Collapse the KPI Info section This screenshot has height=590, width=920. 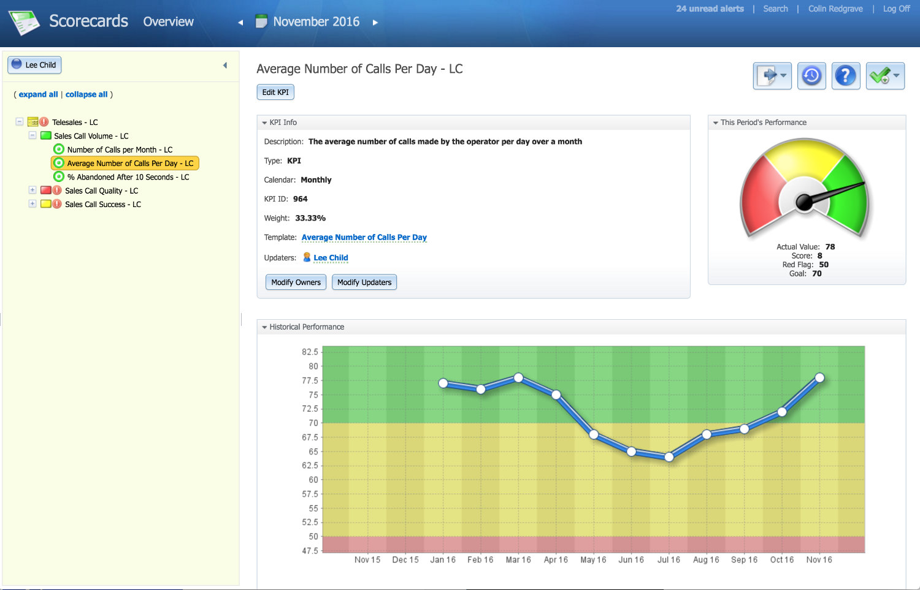tap(264, 123)
